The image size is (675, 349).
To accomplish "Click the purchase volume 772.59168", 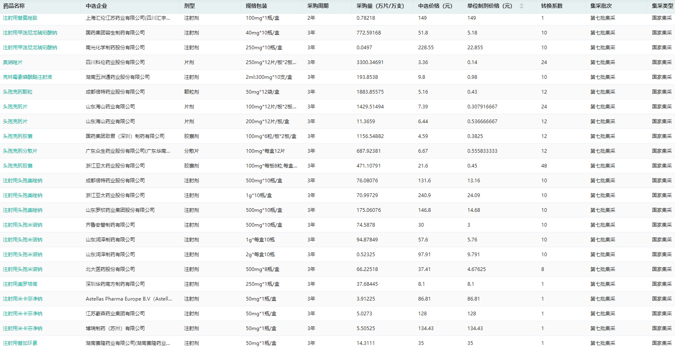I will click(369, 33).
